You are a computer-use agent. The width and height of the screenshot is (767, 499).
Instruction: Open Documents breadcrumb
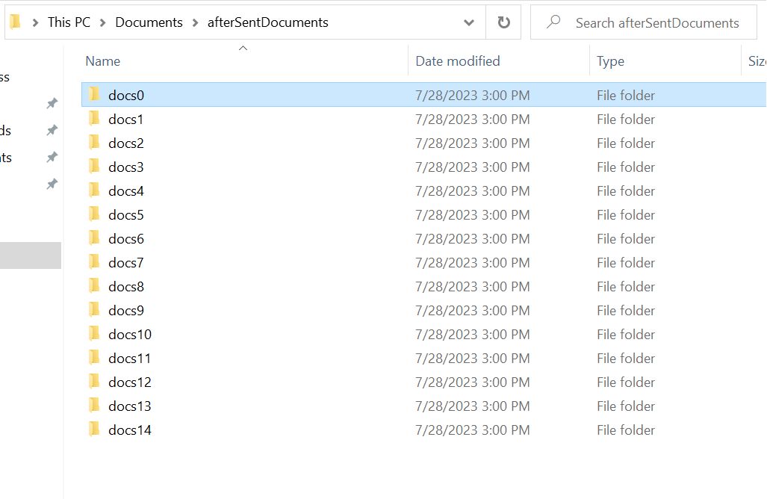coord(149,22)
